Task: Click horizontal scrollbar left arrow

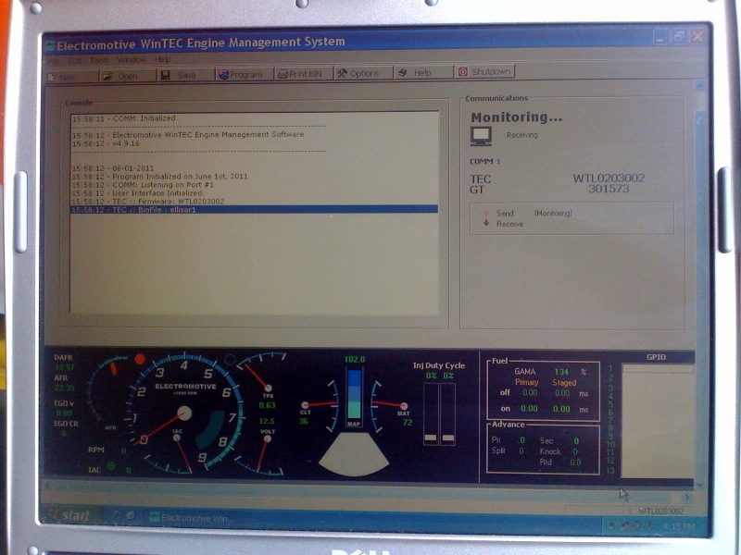Action: click(x=47, y=485)
